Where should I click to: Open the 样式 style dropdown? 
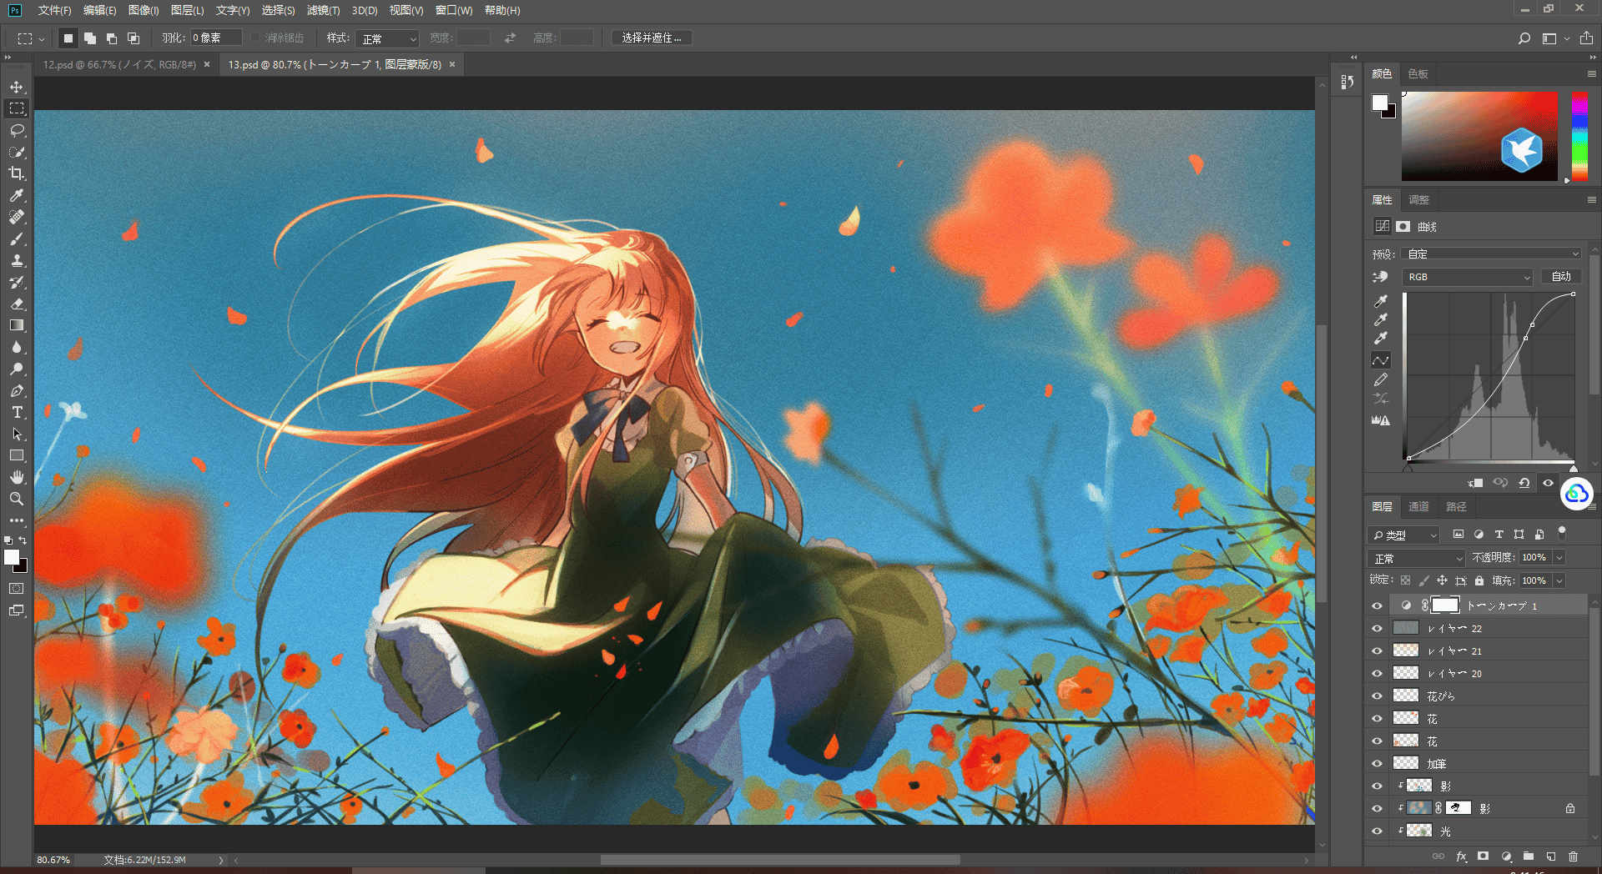pyautogui.click(x=387, y=38)
